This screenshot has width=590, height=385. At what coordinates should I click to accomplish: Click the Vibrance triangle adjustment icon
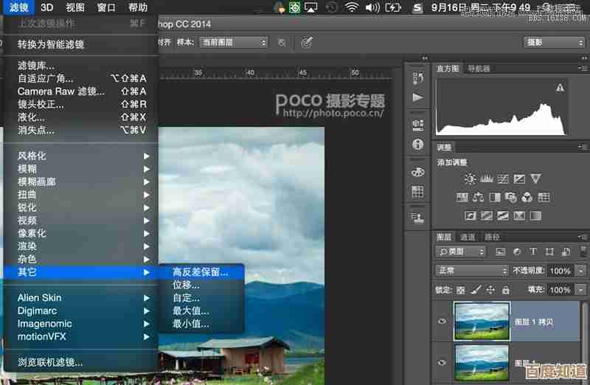click(535, 178)
